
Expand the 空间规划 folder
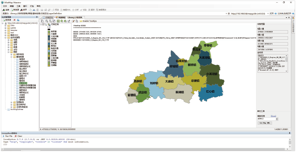coord(11,102)
